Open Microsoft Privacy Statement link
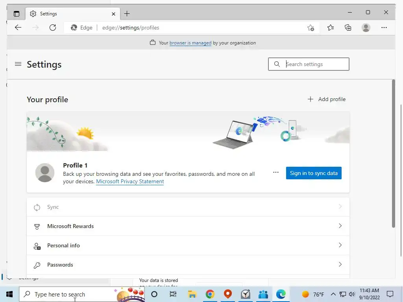 point(130,181)
